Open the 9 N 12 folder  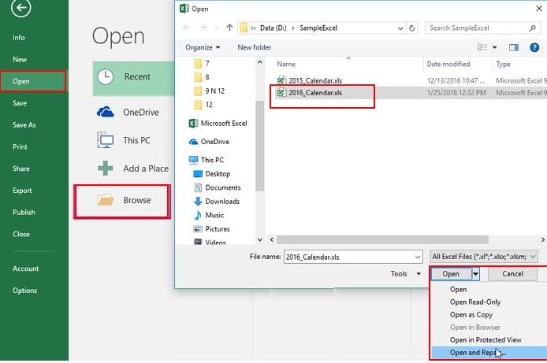click(210, 91)
